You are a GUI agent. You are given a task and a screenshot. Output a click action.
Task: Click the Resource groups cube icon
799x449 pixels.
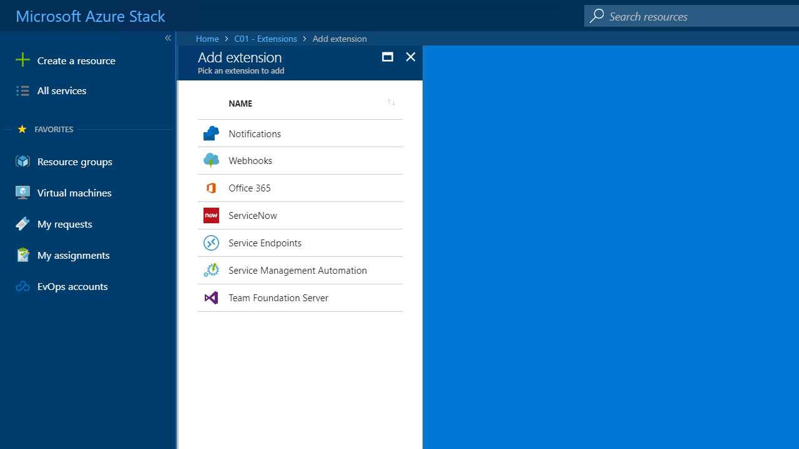23,162
